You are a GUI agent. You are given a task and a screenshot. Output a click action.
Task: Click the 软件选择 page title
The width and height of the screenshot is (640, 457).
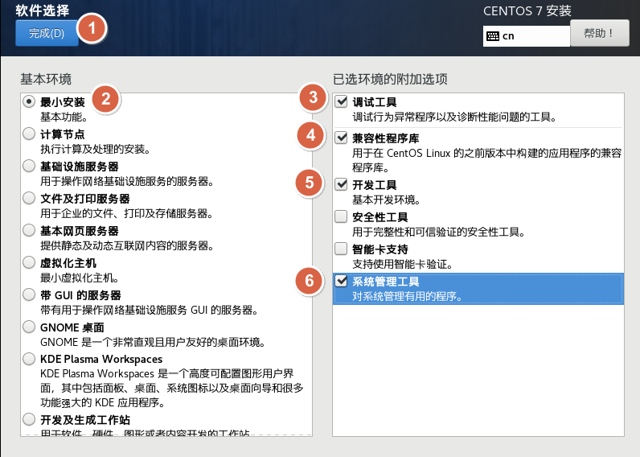click(x=43, y=10)
